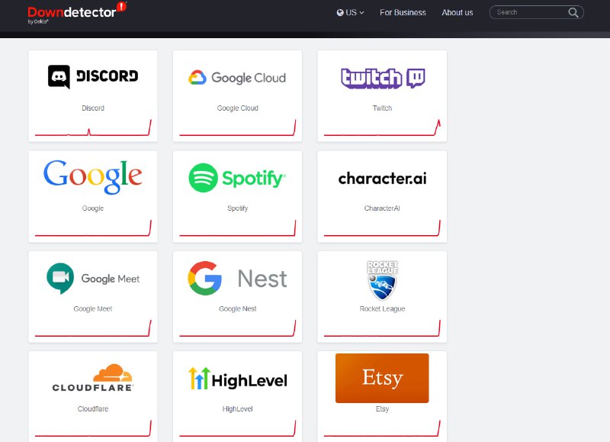610x442 pixels.
Task: Click the globe icon beside US
Action: coord(340,12)
